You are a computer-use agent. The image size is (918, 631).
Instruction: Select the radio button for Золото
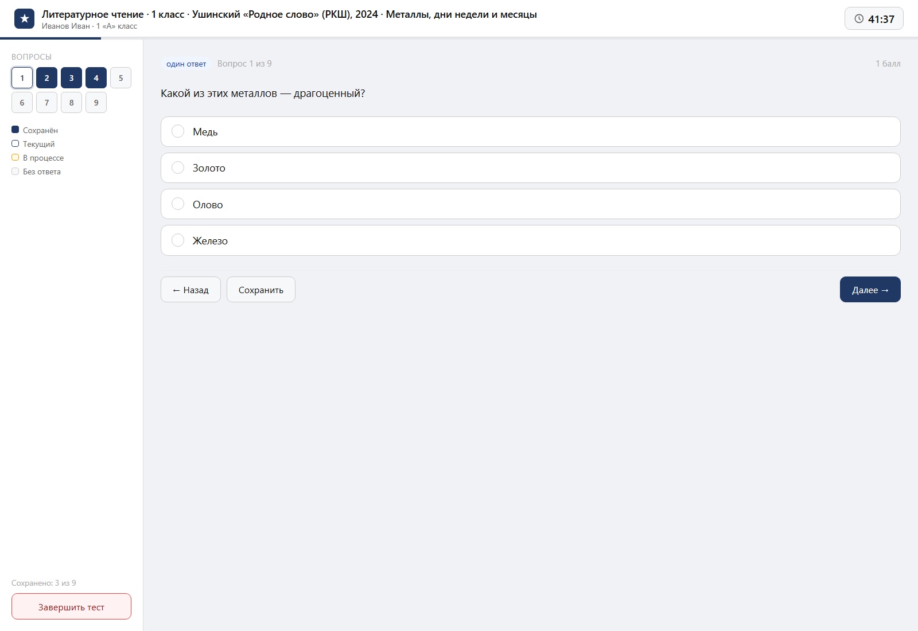(178, 168)
